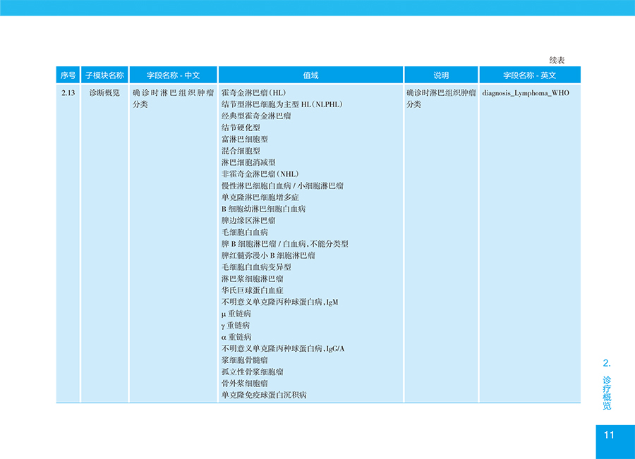Click the value 孤立性骨浆细胞瘤
The height and width of the screenshot is (459, 635).
(x=253, y=372)
